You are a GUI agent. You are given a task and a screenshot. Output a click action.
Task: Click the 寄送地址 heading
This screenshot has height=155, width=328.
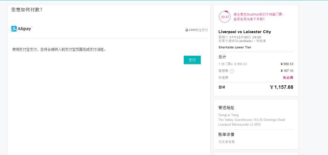(x=226, y=108)
